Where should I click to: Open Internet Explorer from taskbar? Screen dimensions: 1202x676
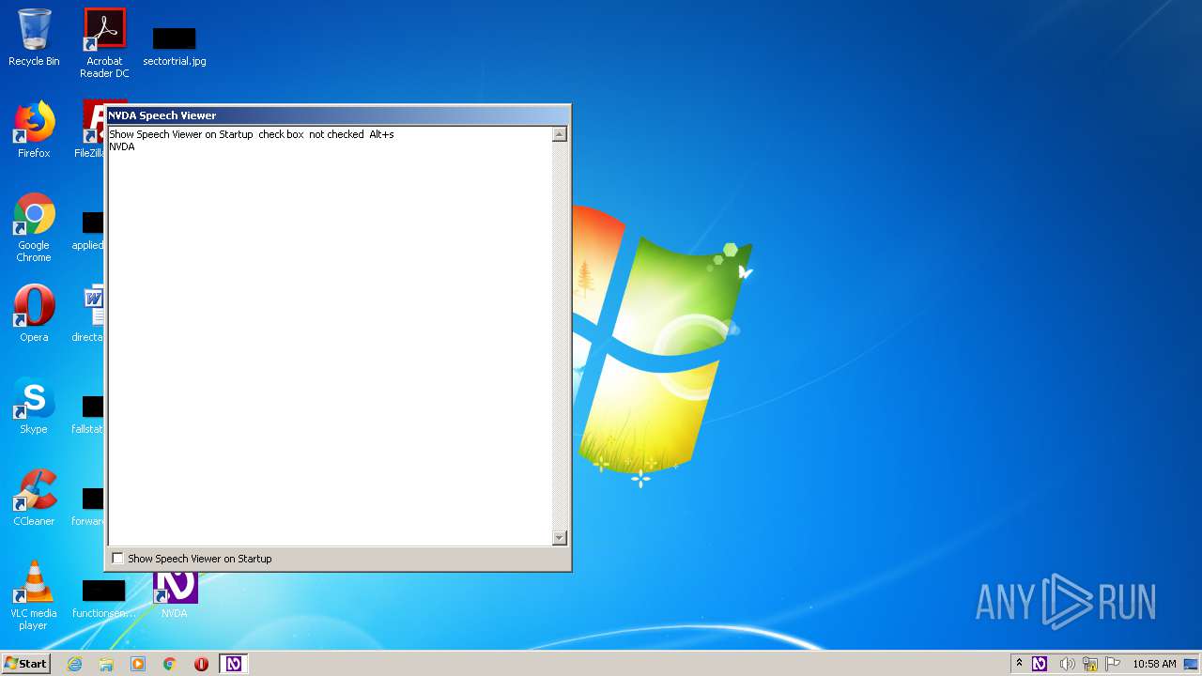click(74, 664)
